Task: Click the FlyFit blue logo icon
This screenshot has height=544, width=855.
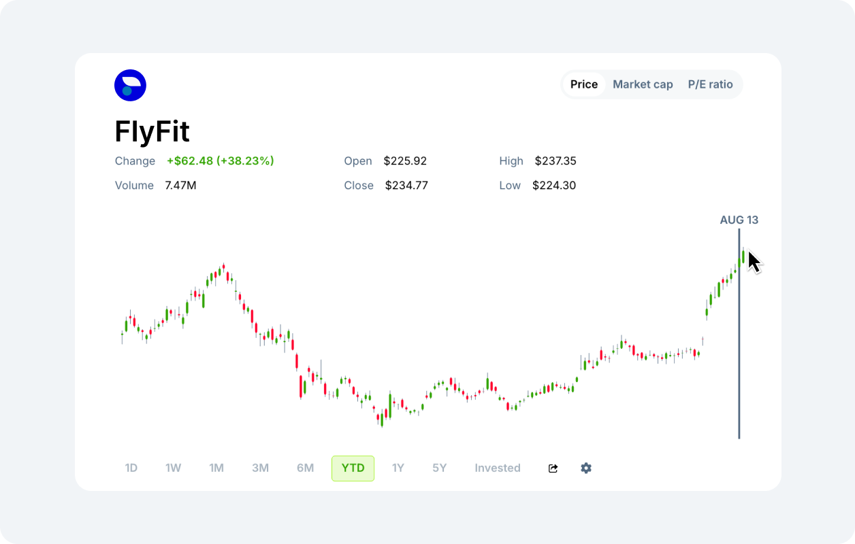Action: 130,86
